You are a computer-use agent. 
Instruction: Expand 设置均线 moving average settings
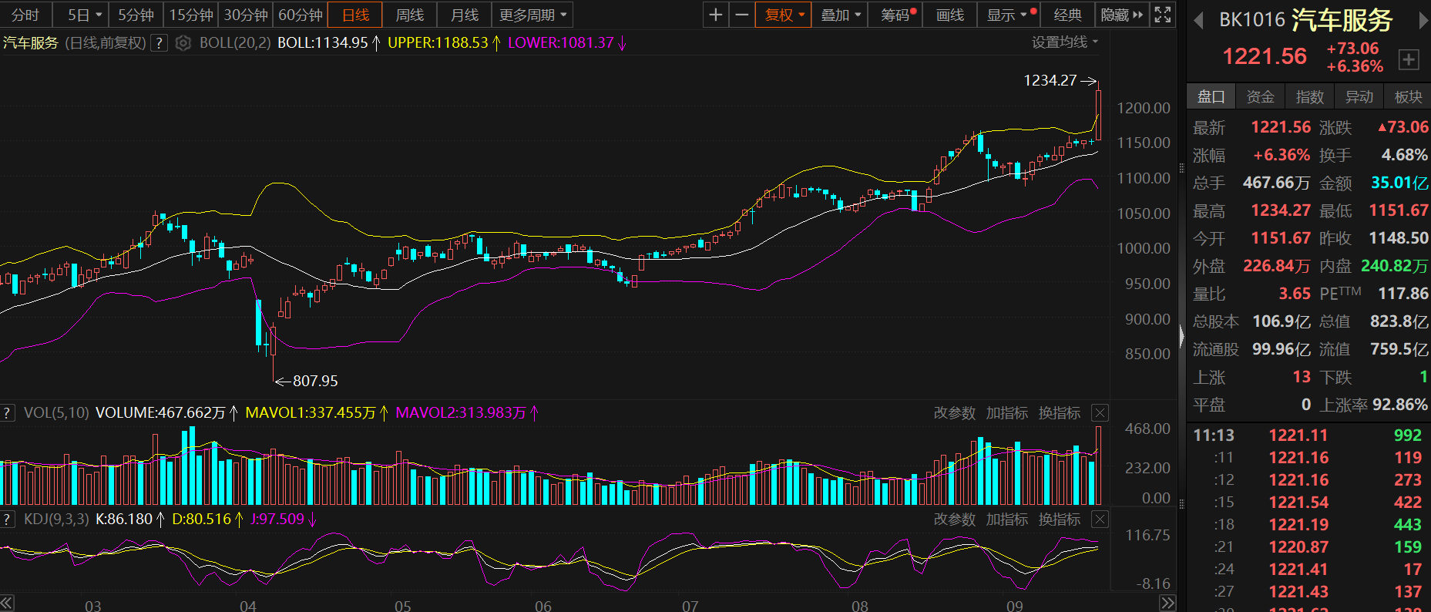(1065, 42)
